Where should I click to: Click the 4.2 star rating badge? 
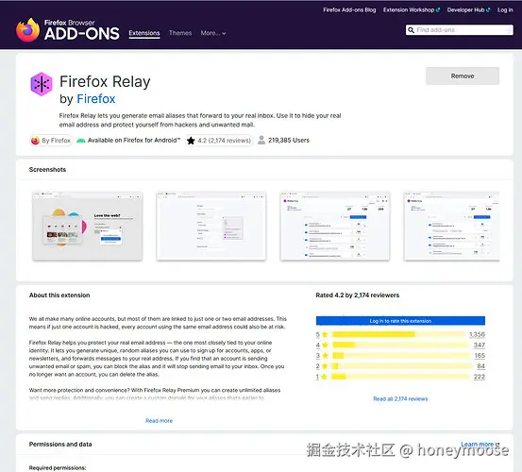coord(219,141)
